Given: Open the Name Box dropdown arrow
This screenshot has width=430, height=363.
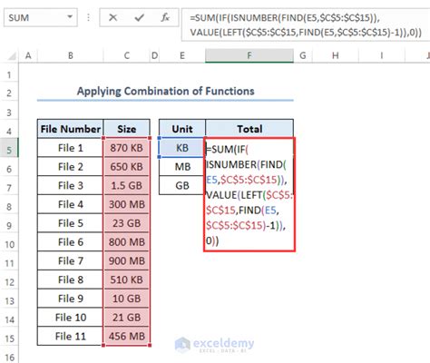Looking at the screenshot, I should 70,17.
